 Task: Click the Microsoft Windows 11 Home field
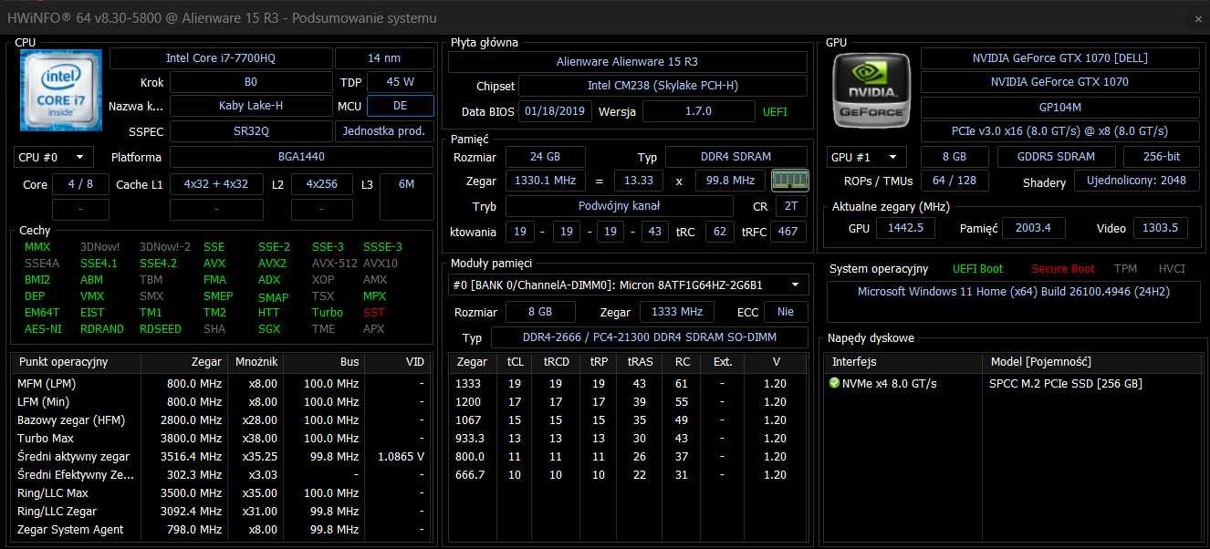point(1013,302)
